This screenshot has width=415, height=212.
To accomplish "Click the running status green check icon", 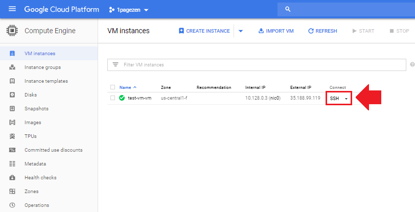I will [x=122, y=98].
